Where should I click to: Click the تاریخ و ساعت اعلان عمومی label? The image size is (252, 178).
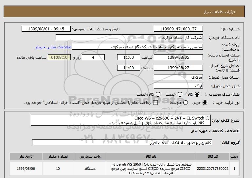[96, 29]
